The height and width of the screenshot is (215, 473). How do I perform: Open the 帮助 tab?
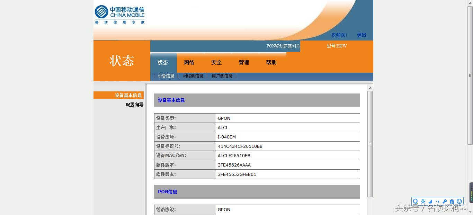click(271, 63)
